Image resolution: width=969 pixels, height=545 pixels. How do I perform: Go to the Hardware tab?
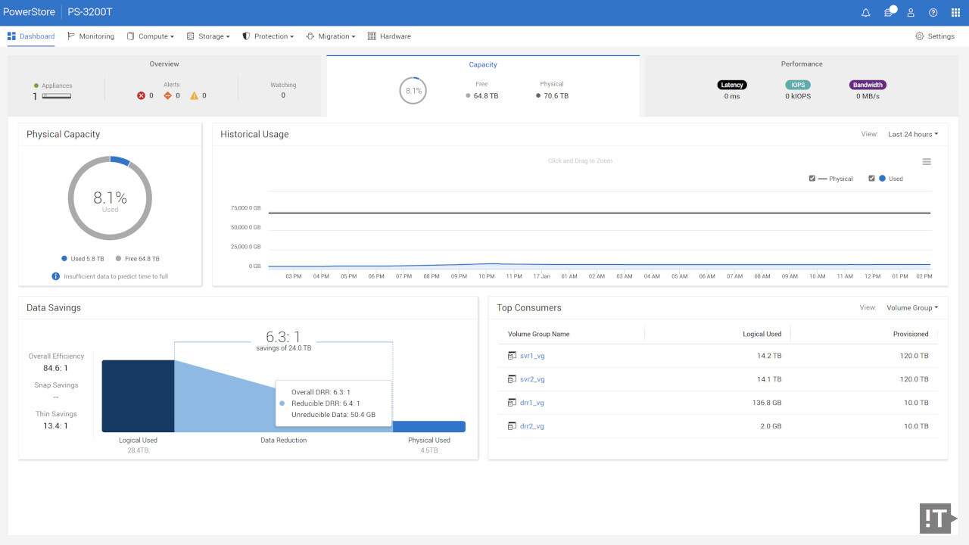click(x=389, y=36)
